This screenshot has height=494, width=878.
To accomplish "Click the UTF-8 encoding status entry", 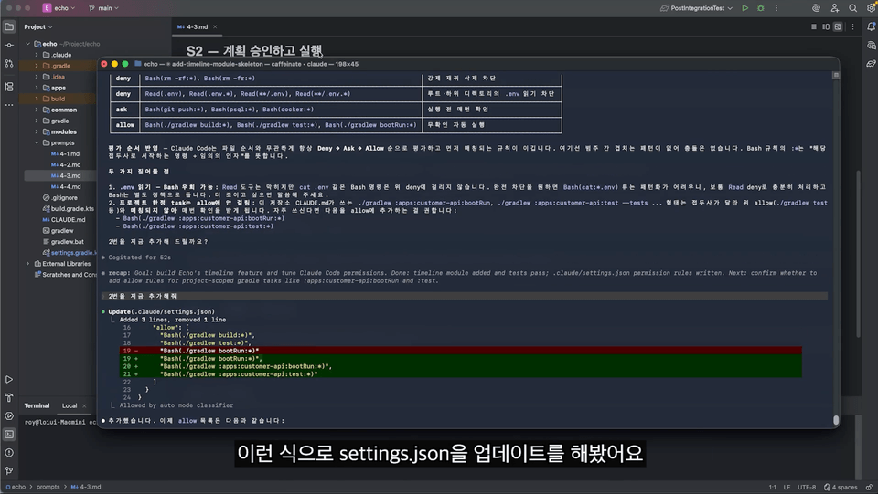I will point(807,488).
